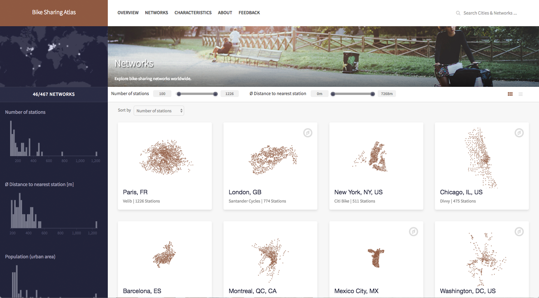The width and height of the screenshot is (539, 298).
Task: Switch to list view layout
Action: click(x=520, y=94)
